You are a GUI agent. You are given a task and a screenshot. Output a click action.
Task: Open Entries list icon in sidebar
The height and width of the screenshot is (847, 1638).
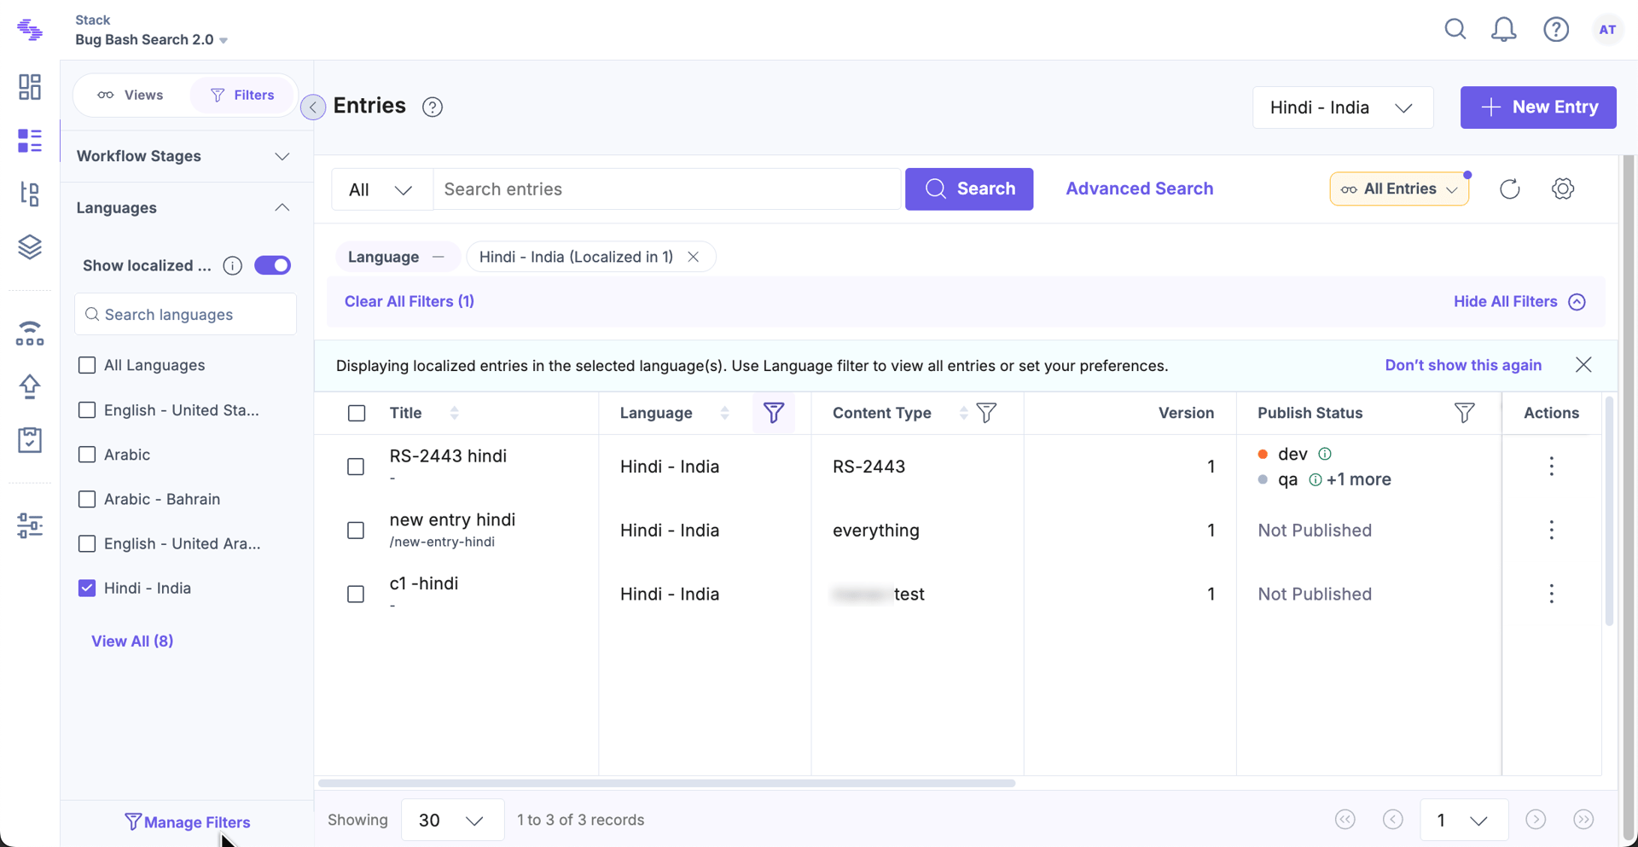pos(30,141)
